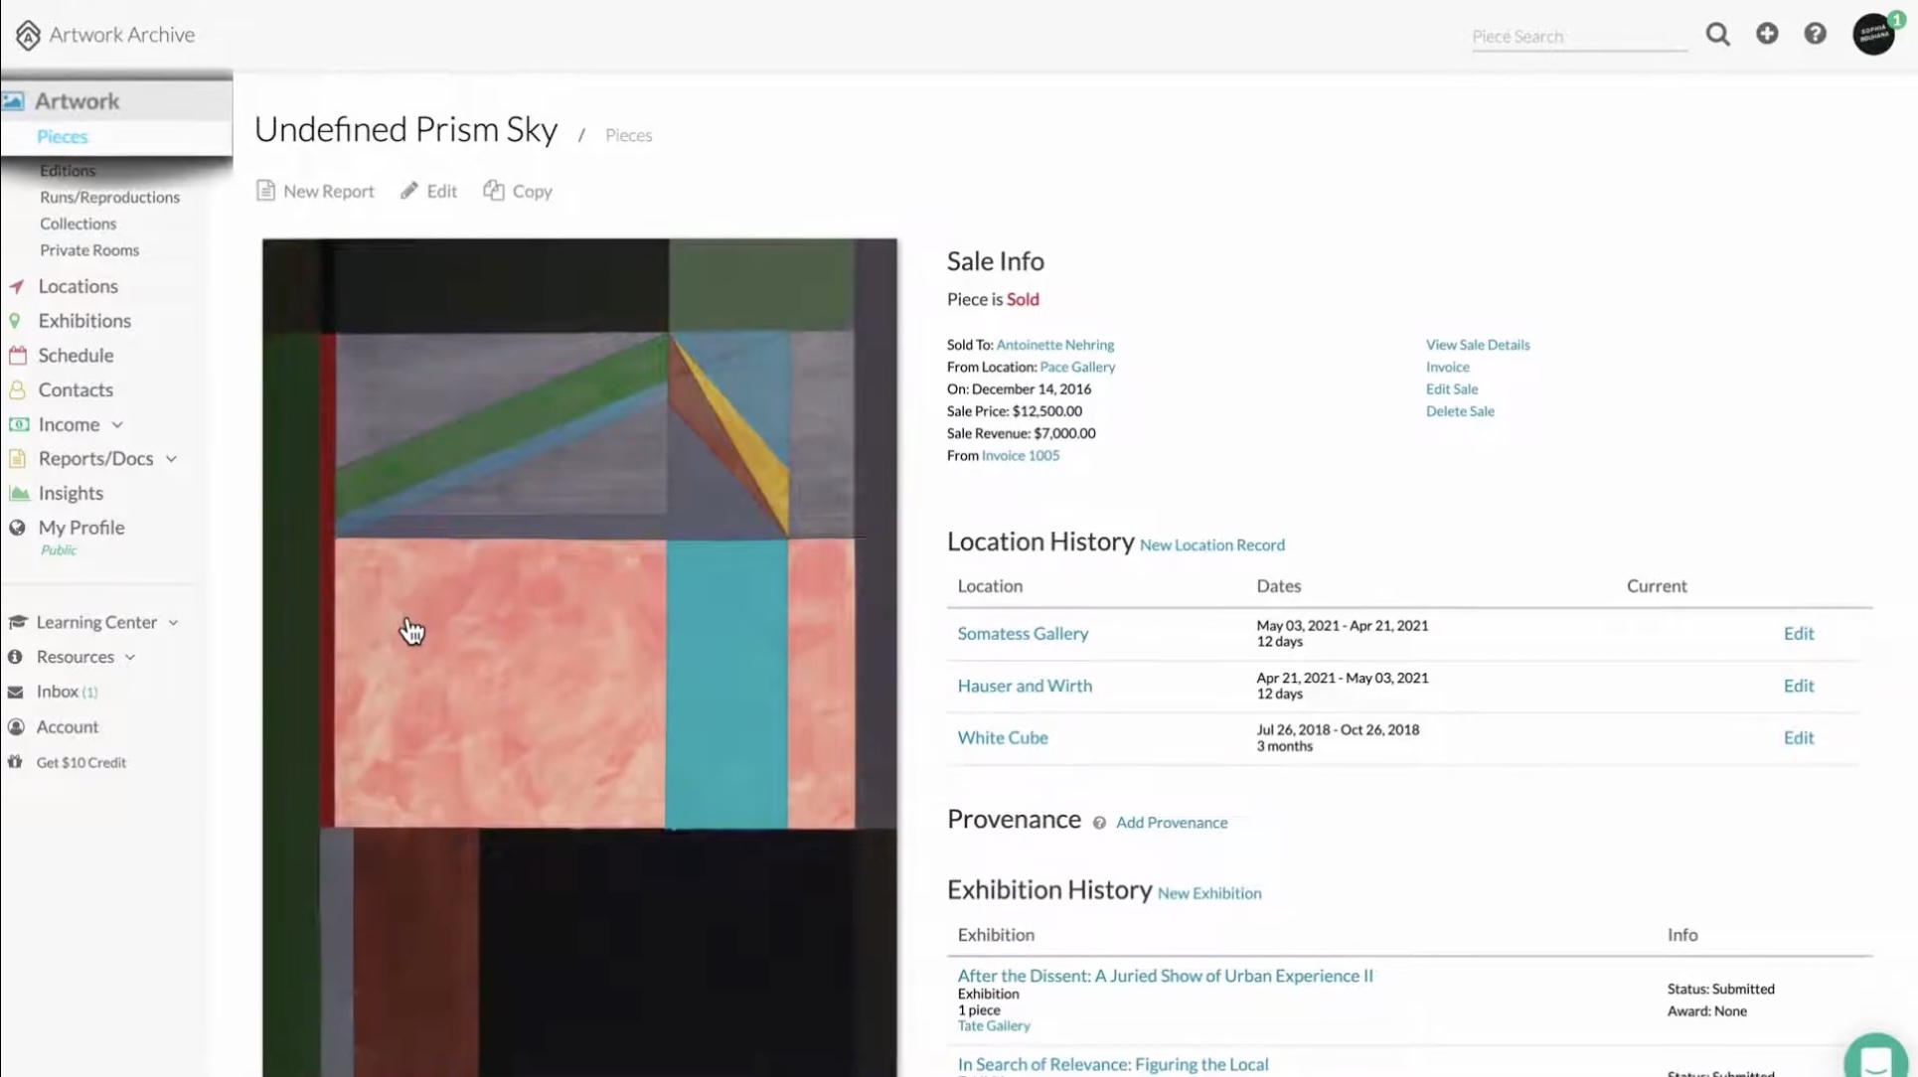Click the Inbox envelope icon
The width and height of the screenshot is (1918, 1077).
pos(15,692)
